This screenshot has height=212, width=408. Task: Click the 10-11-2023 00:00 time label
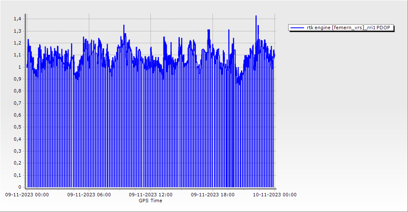275,195
